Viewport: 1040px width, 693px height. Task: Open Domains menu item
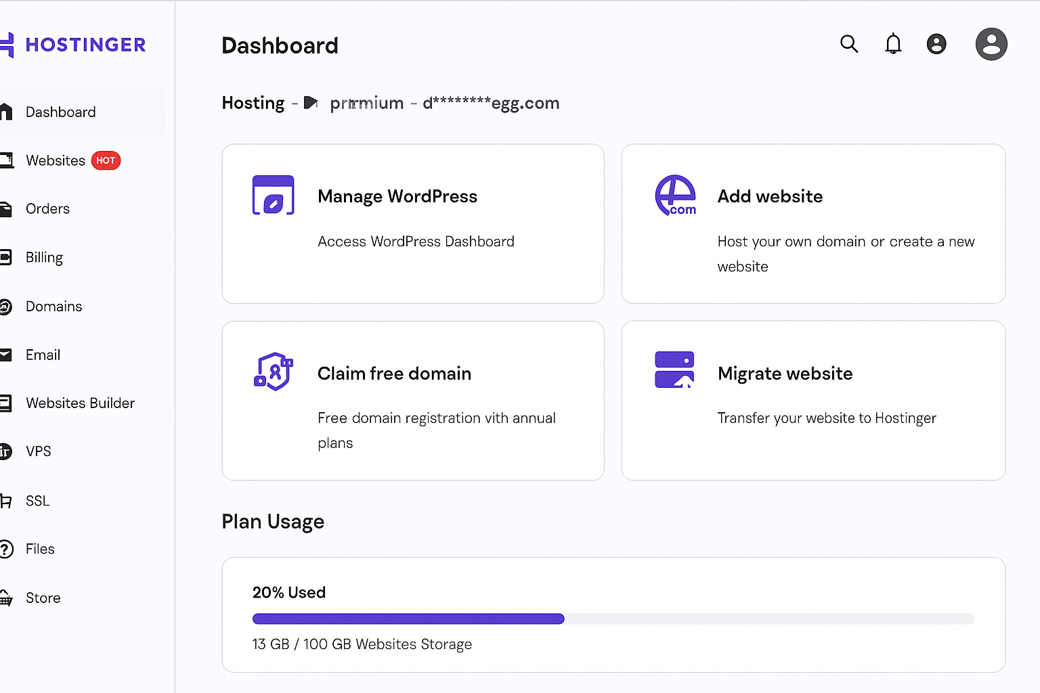(53, 306)
